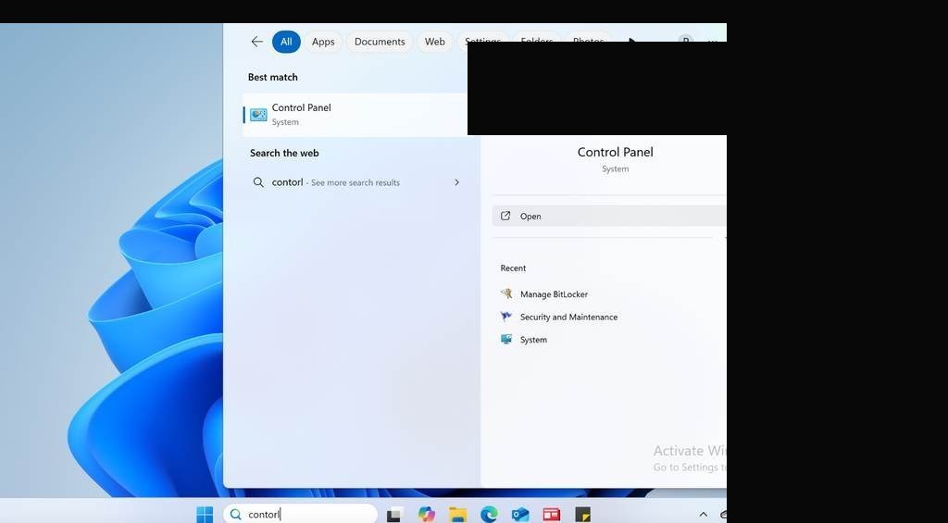948x523 pixels.
Task: Click the magnifier icon beside 'contorl' web result
Action: (x=258, y=182)
